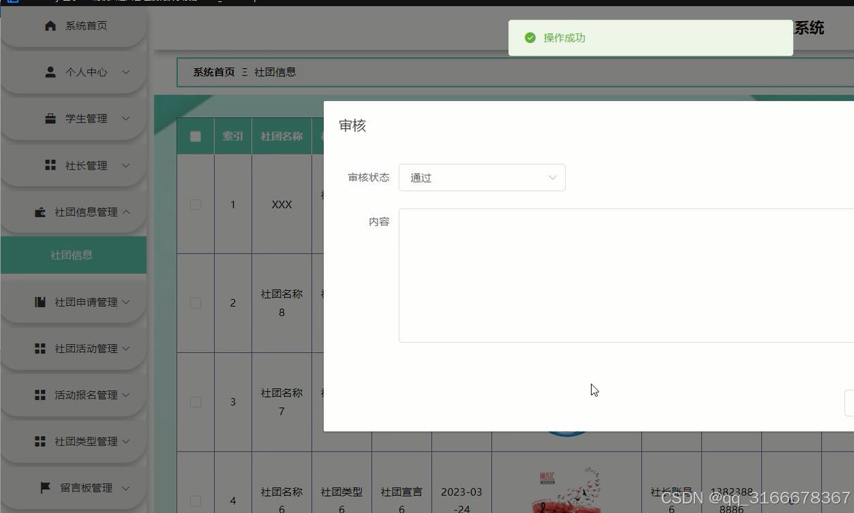Image resolution: width=854 pixels, height=513 pixels.
Task: Open the 审核状态 dropdown showing 通过
Action: point(482,178)
